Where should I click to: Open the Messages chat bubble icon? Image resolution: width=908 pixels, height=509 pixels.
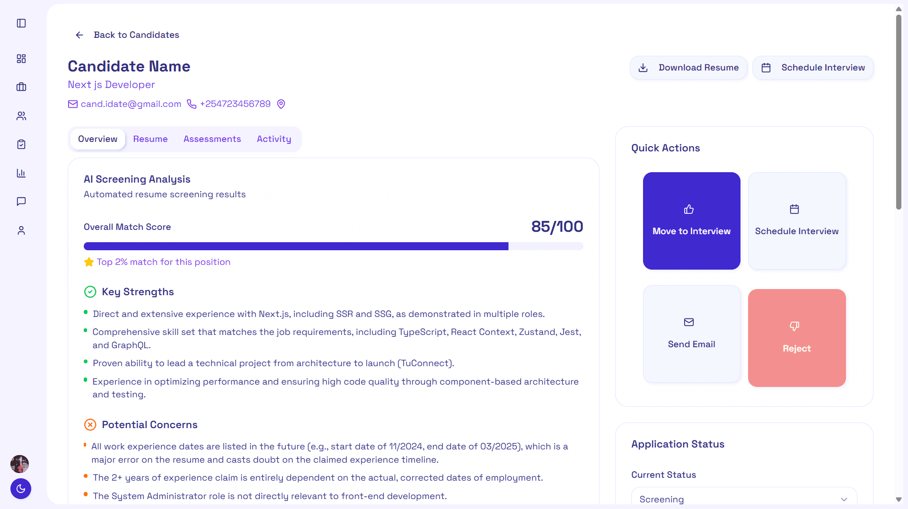click(x=21, y=202)
